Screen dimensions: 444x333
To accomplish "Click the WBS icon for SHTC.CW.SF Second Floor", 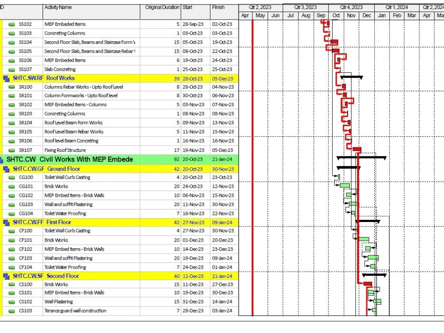I will click(x=6, y=276).
